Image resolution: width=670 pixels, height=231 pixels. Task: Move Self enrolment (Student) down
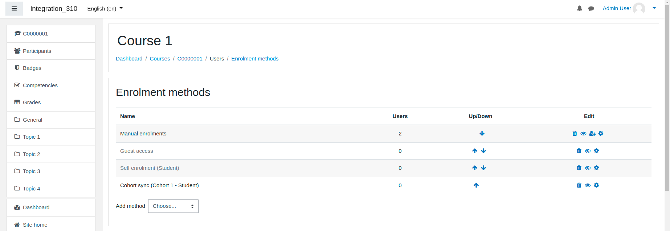[483, 168]
